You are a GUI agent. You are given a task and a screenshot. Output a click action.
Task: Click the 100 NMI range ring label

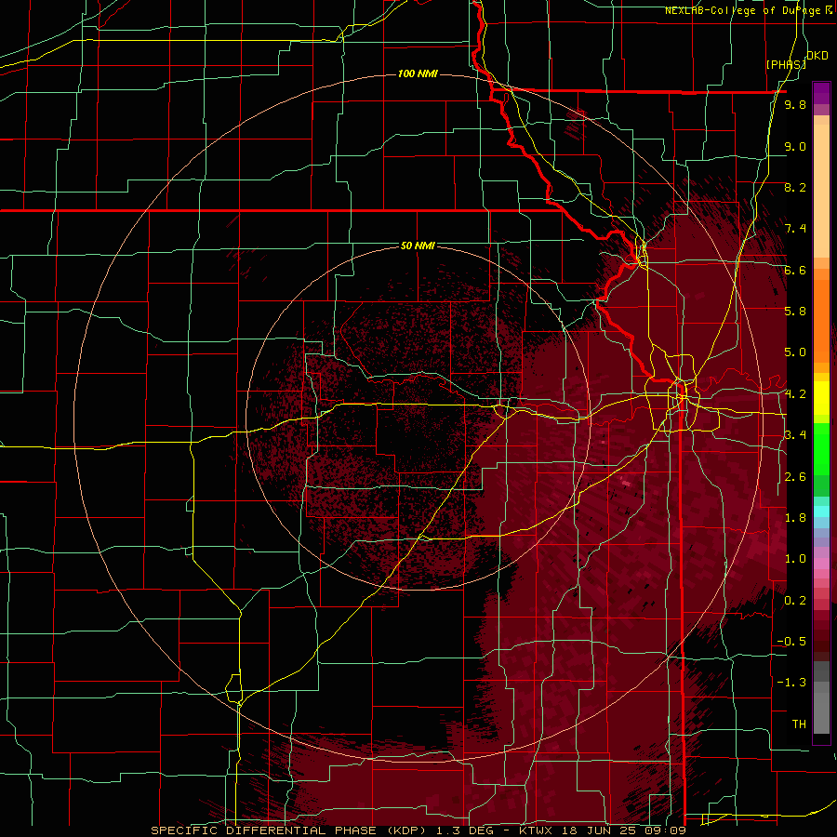tap(418, 73)
